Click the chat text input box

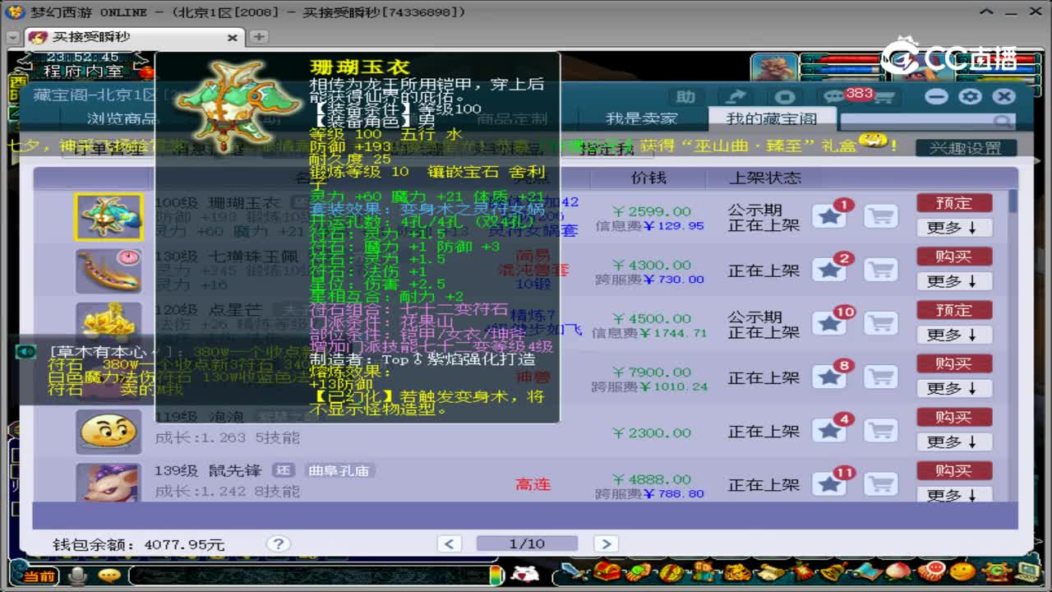pos(308,576)
